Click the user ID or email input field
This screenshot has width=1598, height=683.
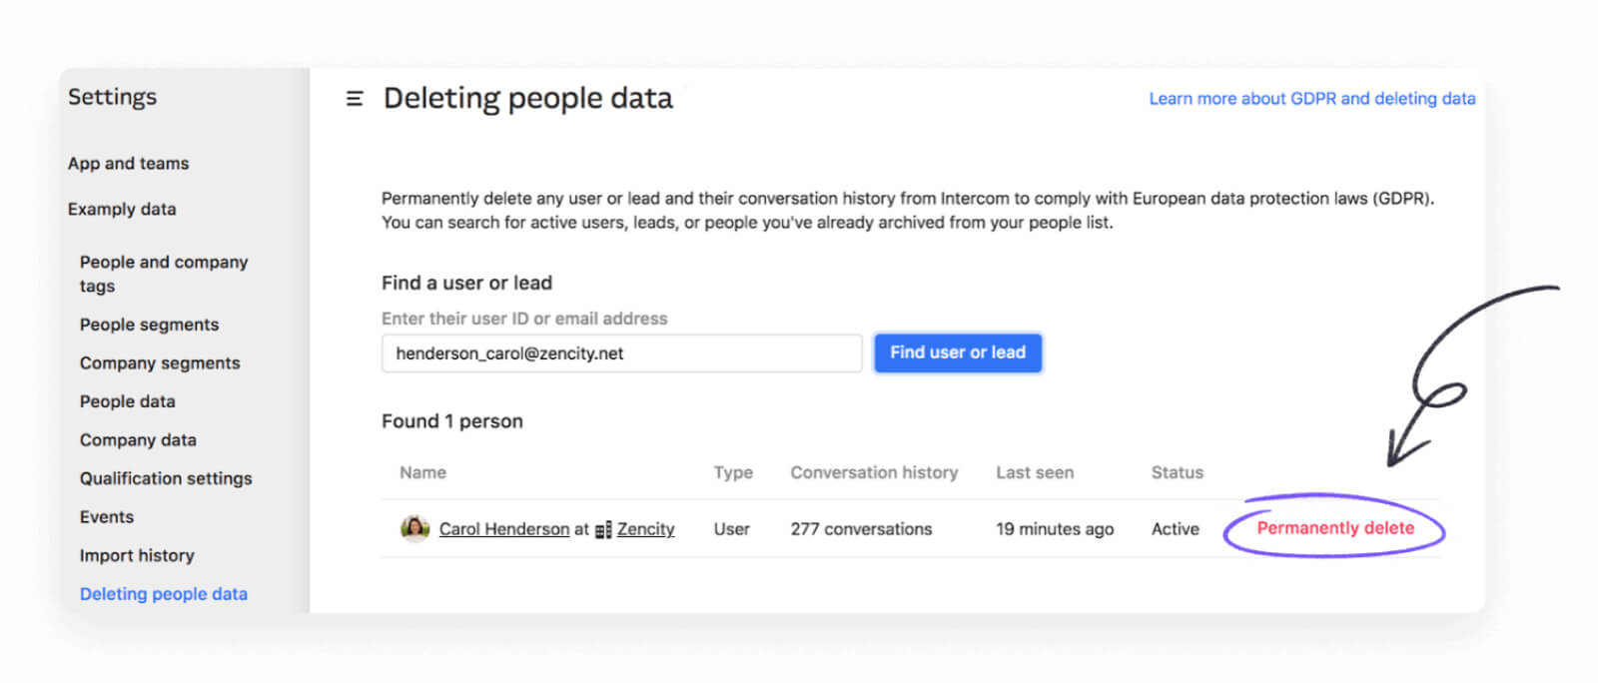620,352
